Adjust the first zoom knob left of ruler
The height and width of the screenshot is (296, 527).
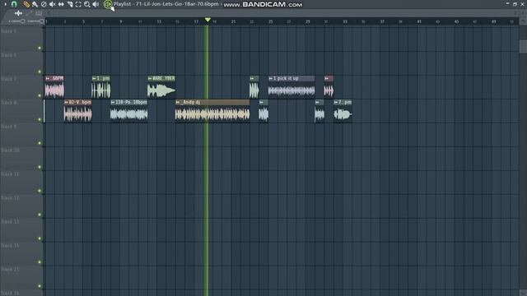tap(22, 21)
